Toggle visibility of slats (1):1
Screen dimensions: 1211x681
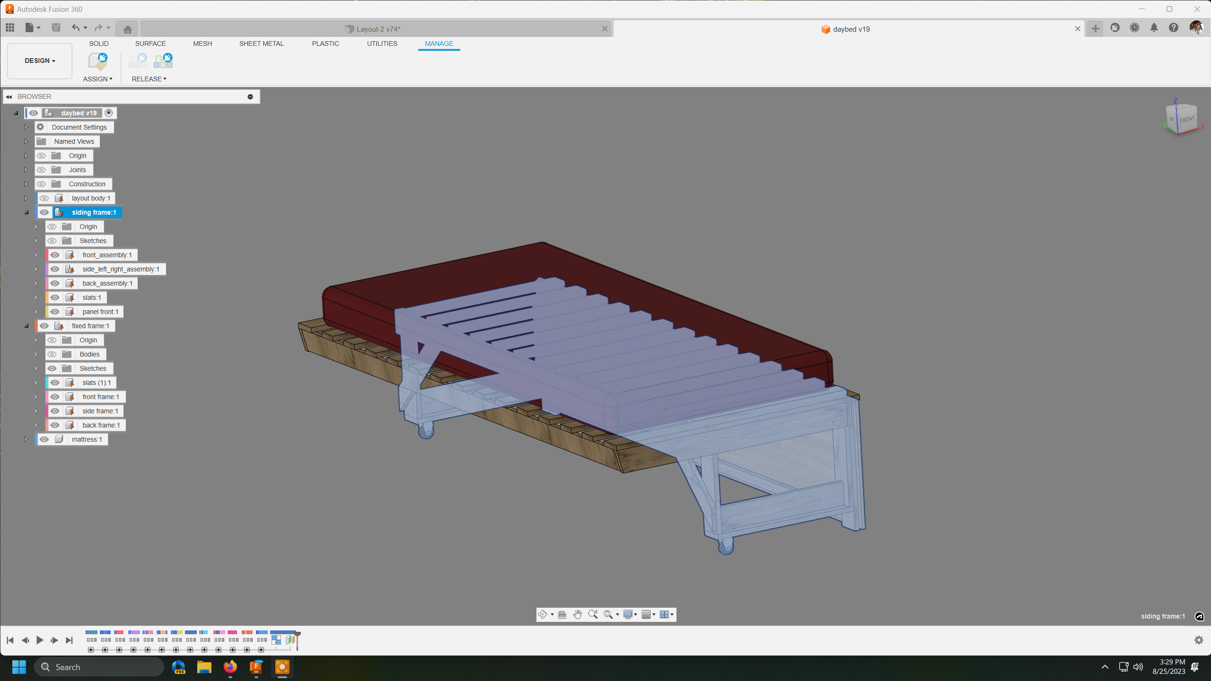point(55,383)
